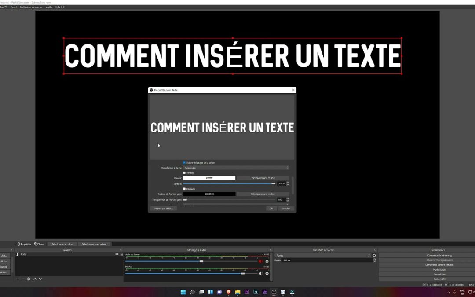Screen dimensions: 475x297
Task: Open source settings gear in Sources panel
Action: (x=28, y=279)
